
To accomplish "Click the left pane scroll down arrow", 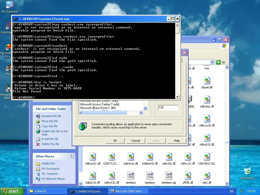I will click(80, 184).
